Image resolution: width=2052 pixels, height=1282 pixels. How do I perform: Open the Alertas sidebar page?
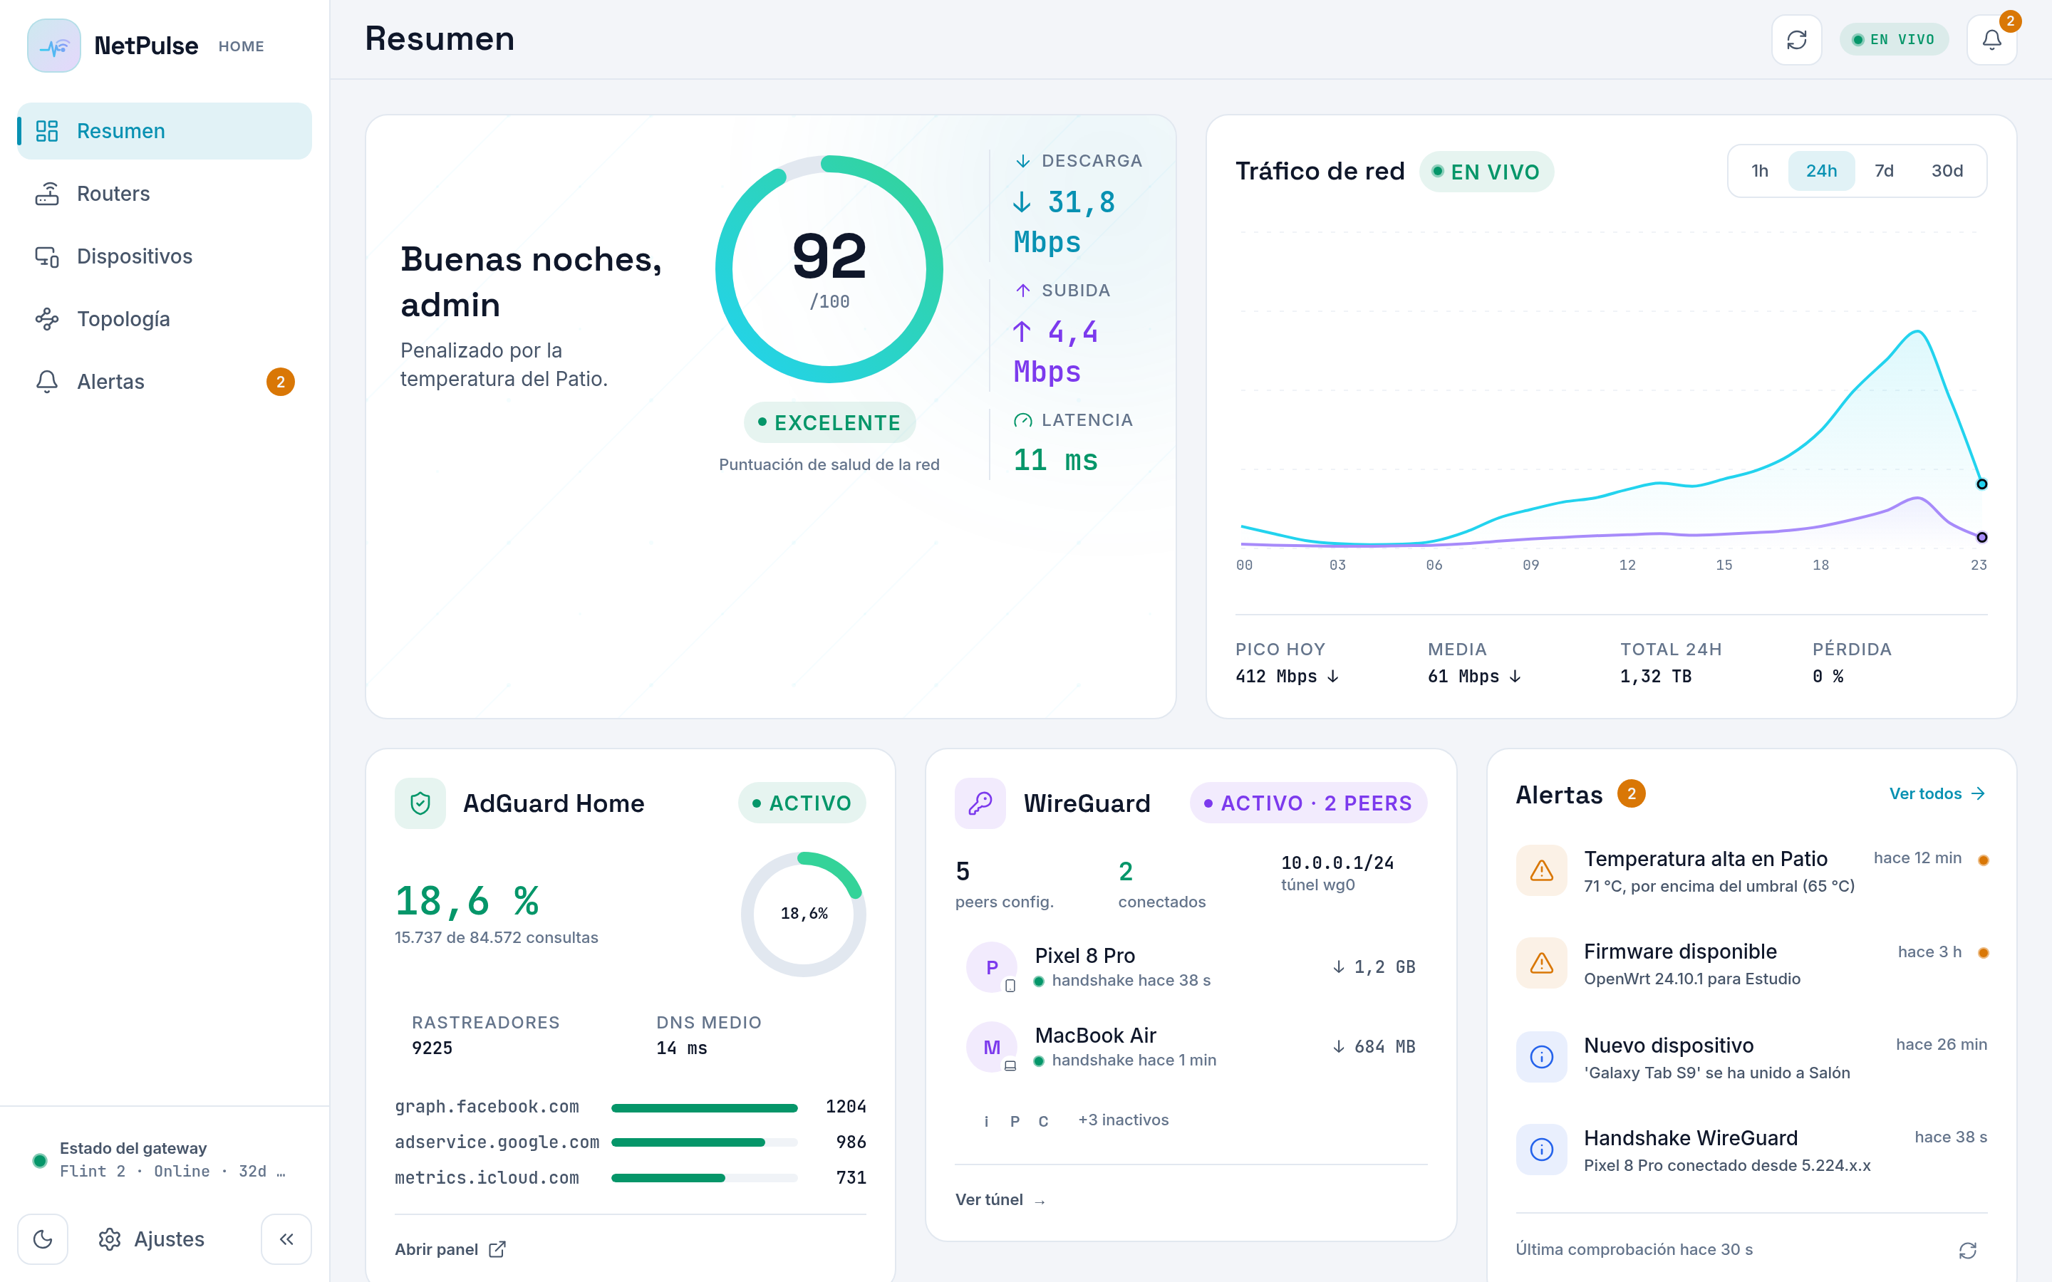(165, 382)
